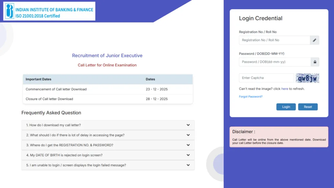The image size is (334, 188).
Task: Click the Login button
Action: [286, 107]
